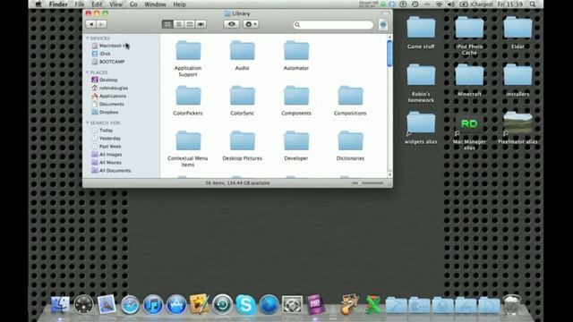The width and height of the screenshot is (573, 322).
Task: Click the Finder search field
Action: (x=333, y=24)
